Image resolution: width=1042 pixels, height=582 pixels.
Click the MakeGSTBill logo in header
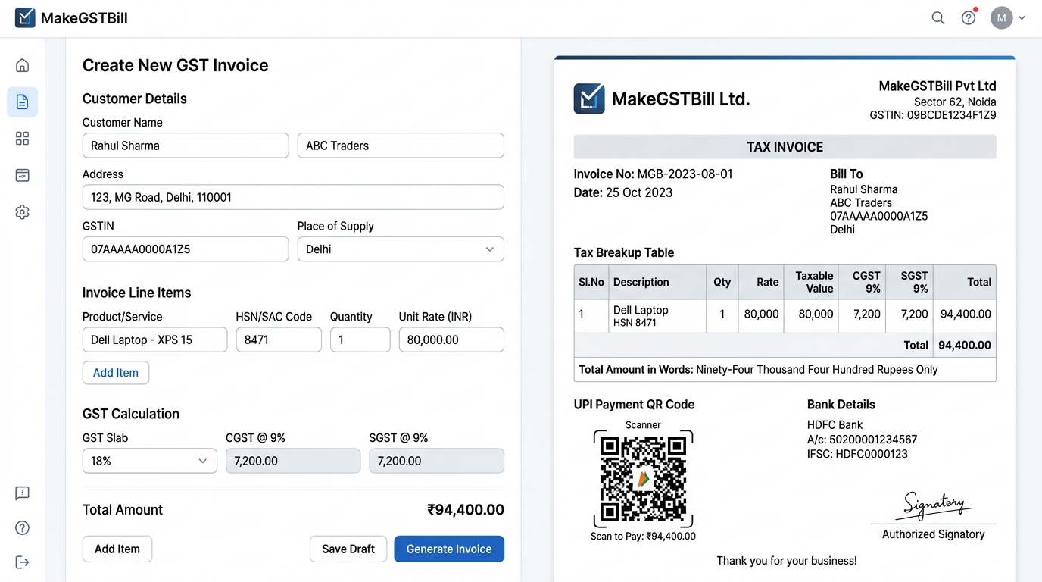[x=71, y=18]
